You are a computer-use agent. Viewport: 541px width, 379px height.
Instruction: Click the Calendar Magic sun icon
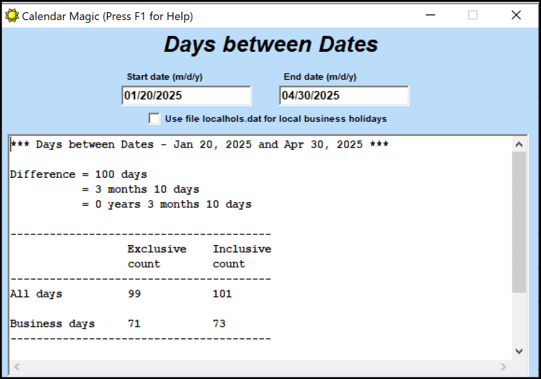tap(12, 16)
